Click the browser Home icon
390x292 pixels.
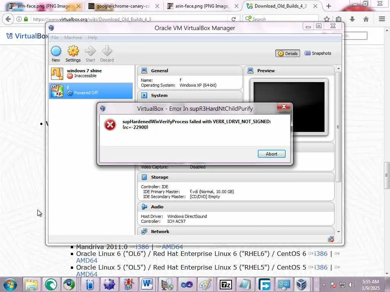tap(366, 19)
